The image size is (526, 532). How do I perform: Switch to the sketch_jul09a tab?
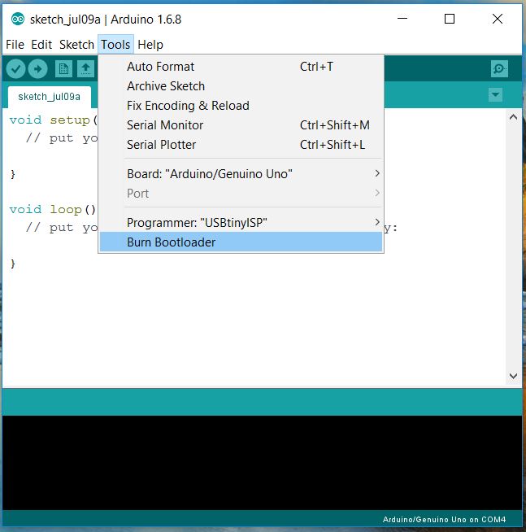[49, 97]
